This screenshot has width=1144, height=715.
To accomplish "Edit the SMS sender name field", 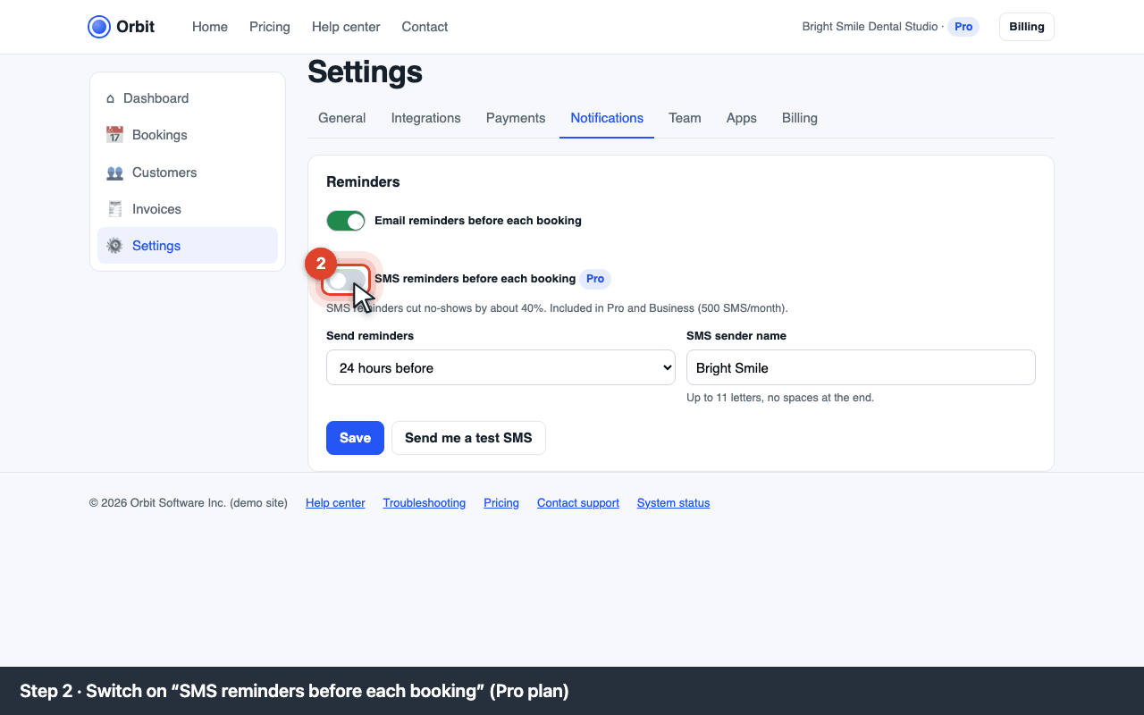I will click(x=861, y=367).
